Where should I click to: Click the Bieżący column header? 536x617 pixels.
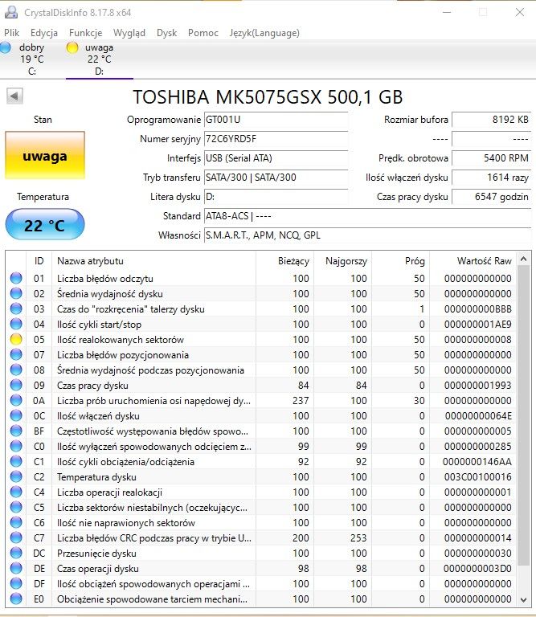285,261
